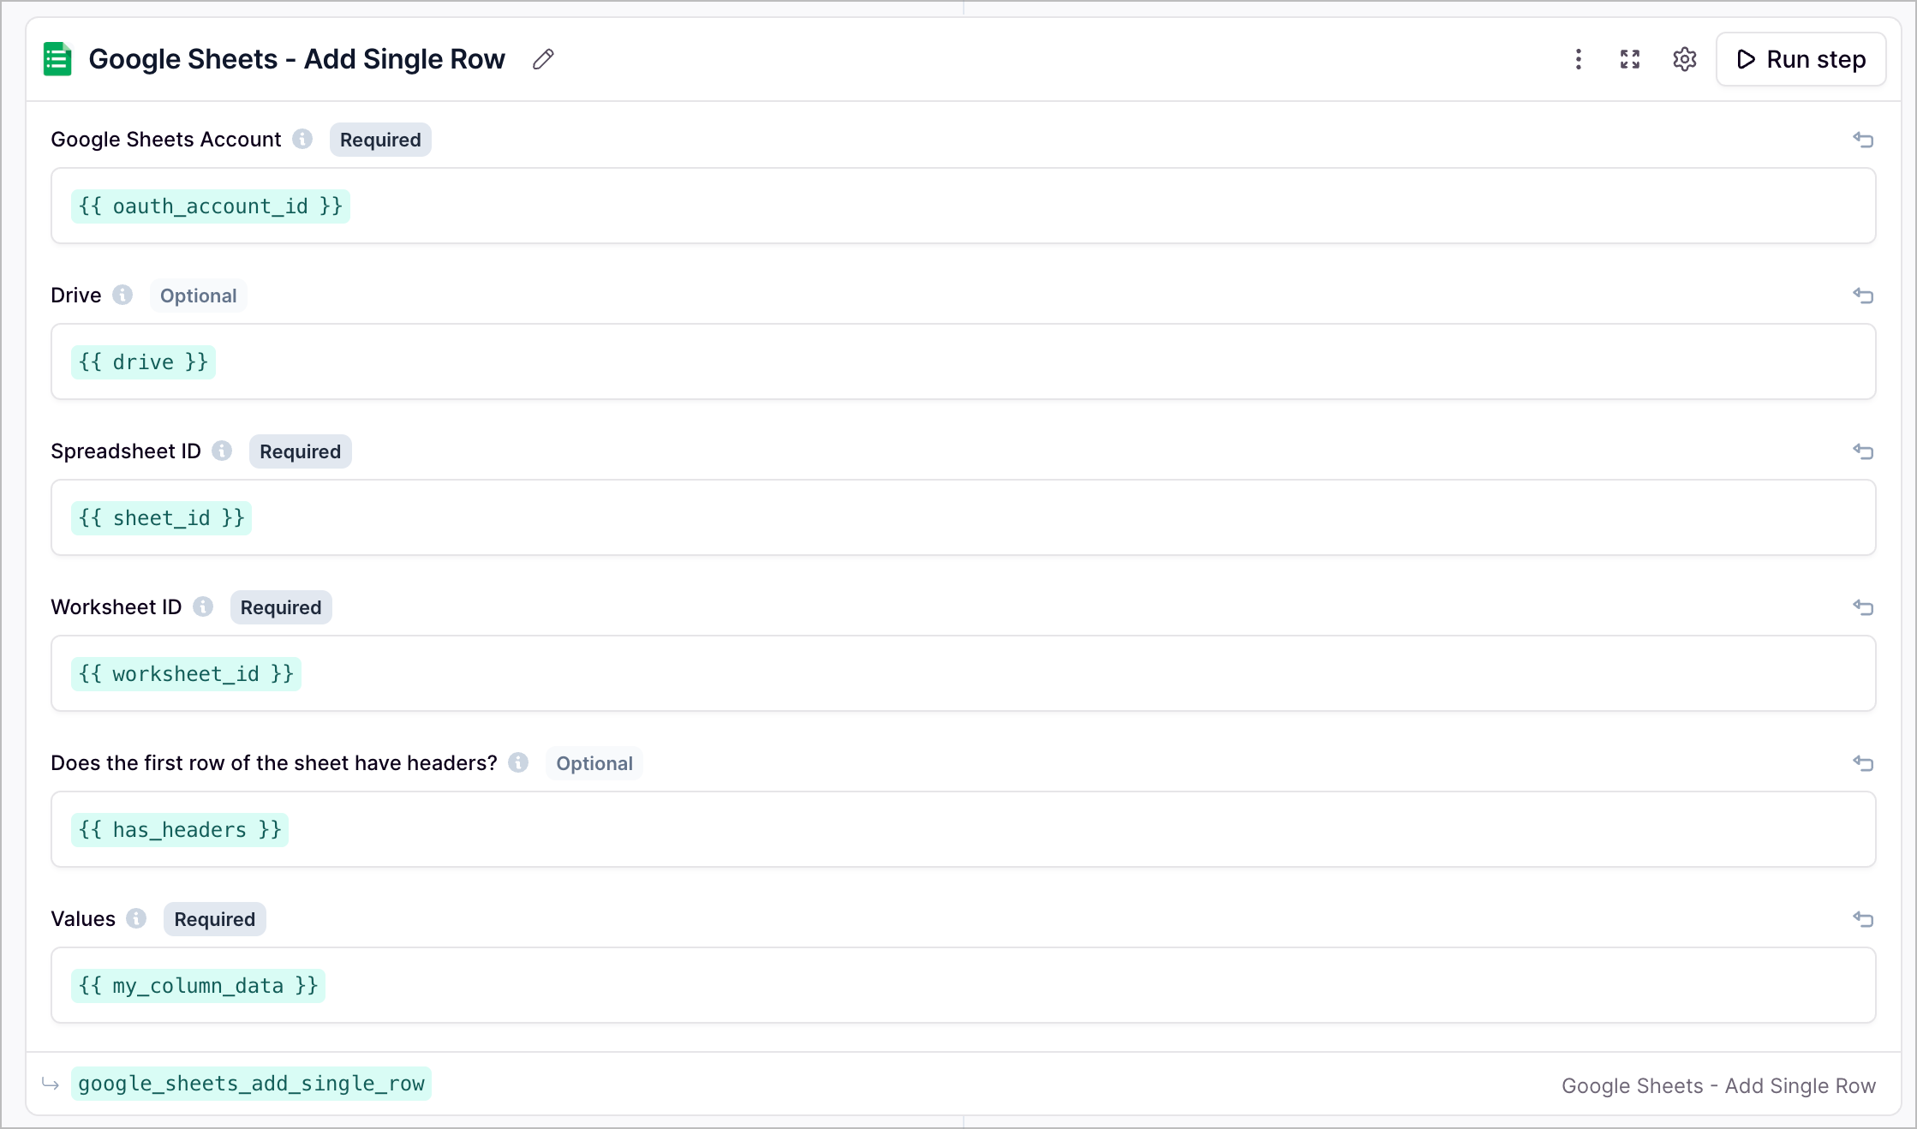Click info icon beside headers question
1917x1129 pixels.
click(x=518, y=762)
